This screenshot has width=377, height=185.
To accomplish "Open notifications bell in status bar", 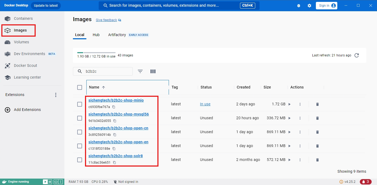I will [x=366, y=182].
